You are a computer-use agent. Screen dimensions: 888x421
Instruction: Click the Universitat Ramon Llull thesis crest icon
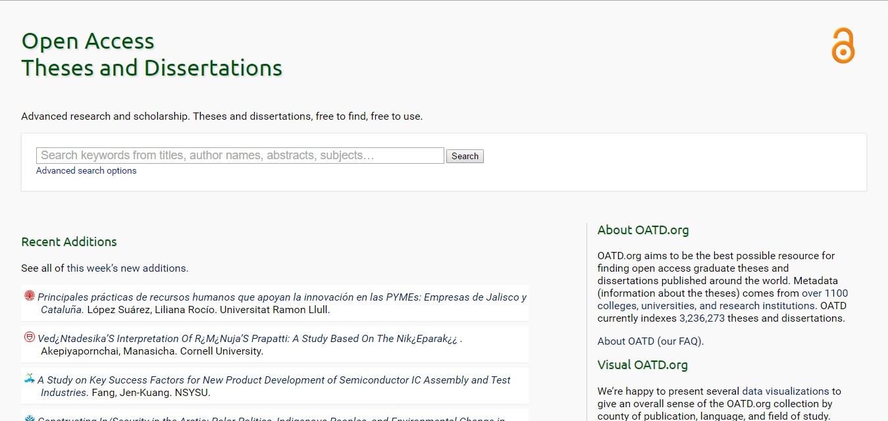[29, 296]
